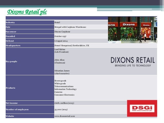Click the 'Retail' value cell

click(81, 22)
